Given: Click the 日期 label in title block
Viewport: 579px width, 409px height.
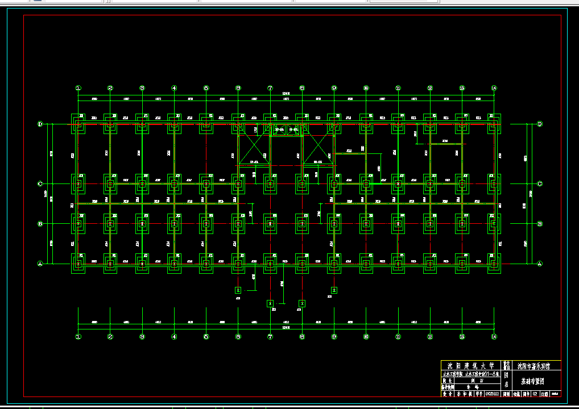Looking at the screenshot, I should coord(544,394).
